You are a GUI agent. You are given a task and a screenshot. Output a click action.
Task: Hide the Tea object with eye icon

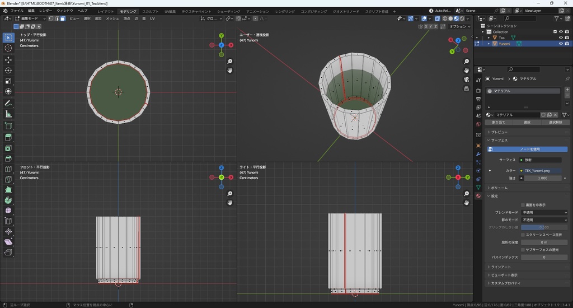click(561, 38)
